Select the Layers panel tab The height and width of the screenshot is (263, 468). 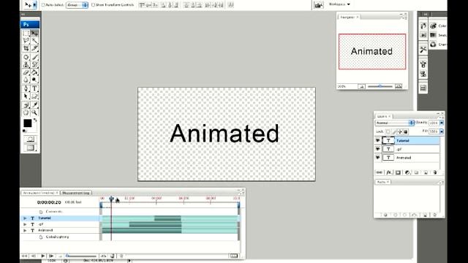[383, 116]
